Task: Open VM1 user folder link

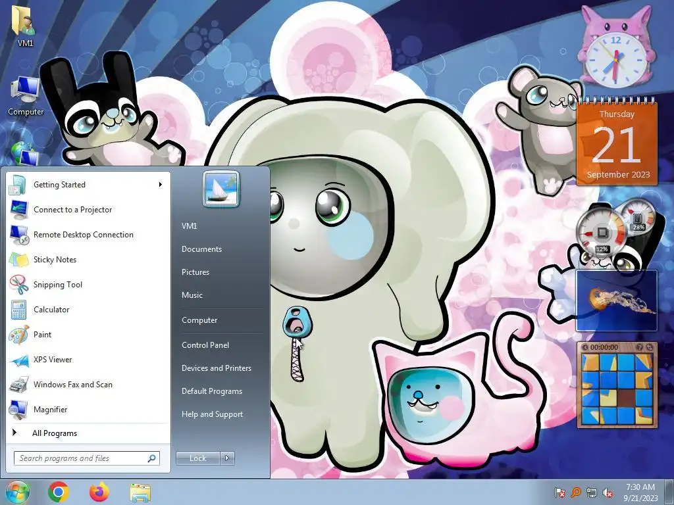Action: click(x=189, y=226)
